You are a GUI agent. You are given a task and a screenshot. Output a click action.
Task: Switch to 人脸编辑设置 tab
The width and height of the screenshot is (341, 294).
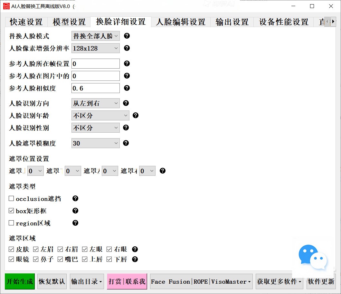181,22
